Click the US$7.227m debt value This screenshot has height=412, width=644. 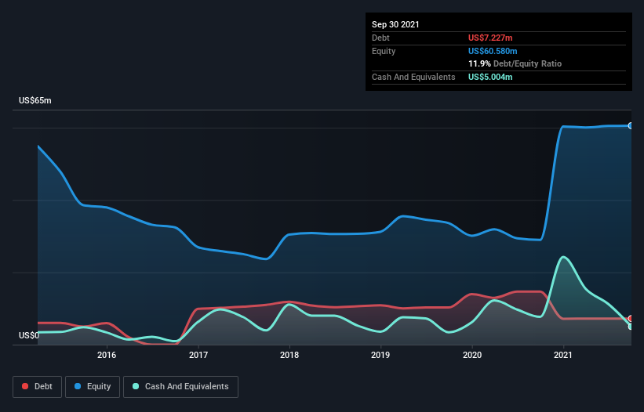click(x=490, y=38)
